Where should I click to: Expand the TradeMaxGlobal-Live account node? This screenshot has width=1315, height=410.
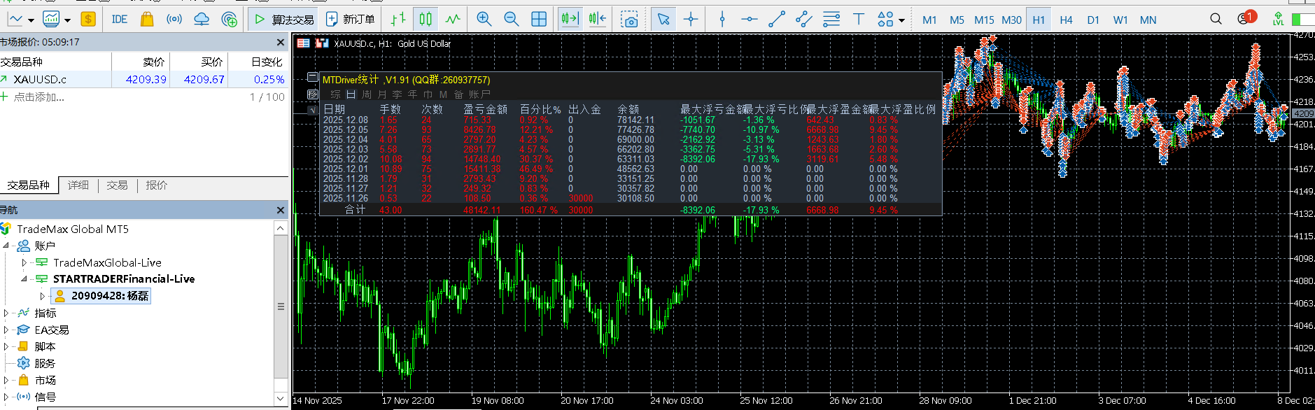coord(24,263)
